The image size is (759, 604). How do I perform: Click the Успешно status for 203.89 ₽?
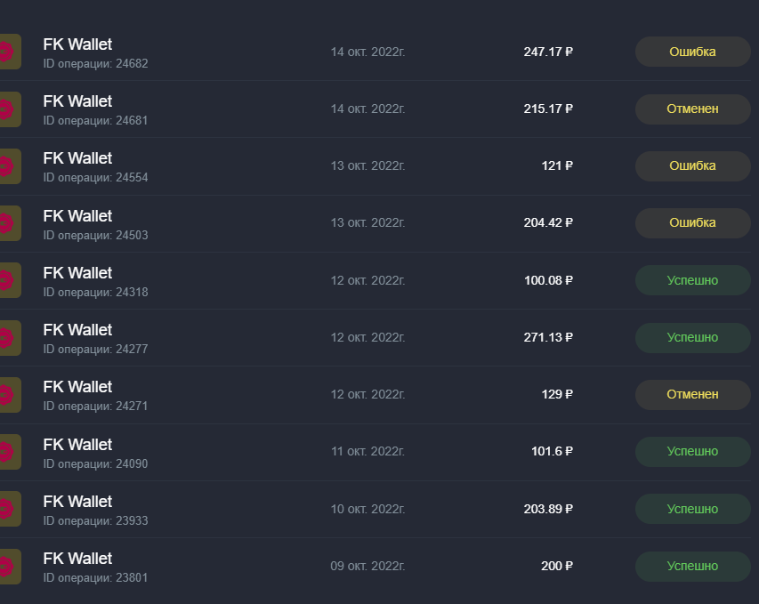click(692, 509)
